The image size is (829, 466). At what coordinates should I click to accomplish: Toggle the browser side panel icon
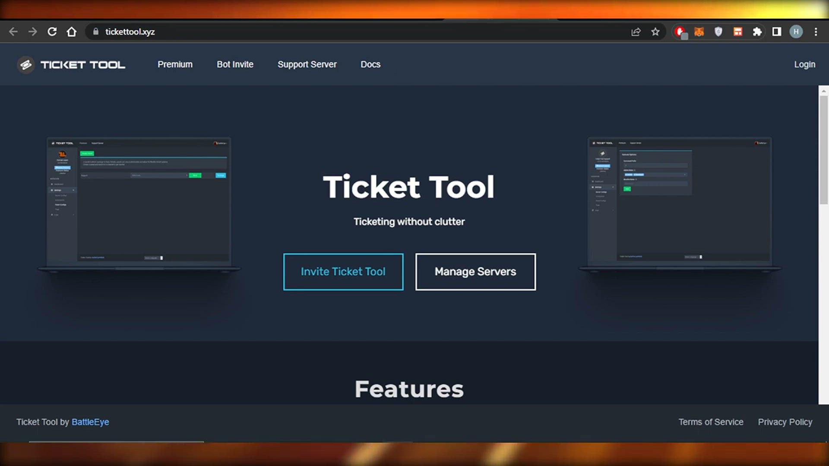(777, 31)
